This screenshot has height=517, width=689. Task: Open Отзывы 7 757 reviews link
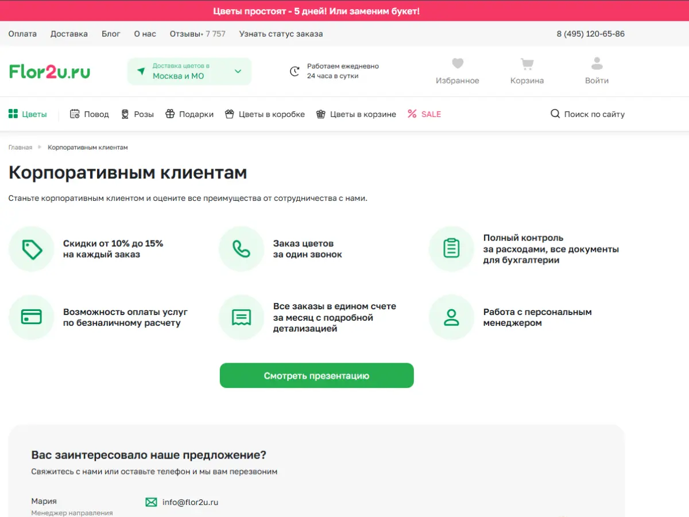pyautogui.click(x=198, y=34)
